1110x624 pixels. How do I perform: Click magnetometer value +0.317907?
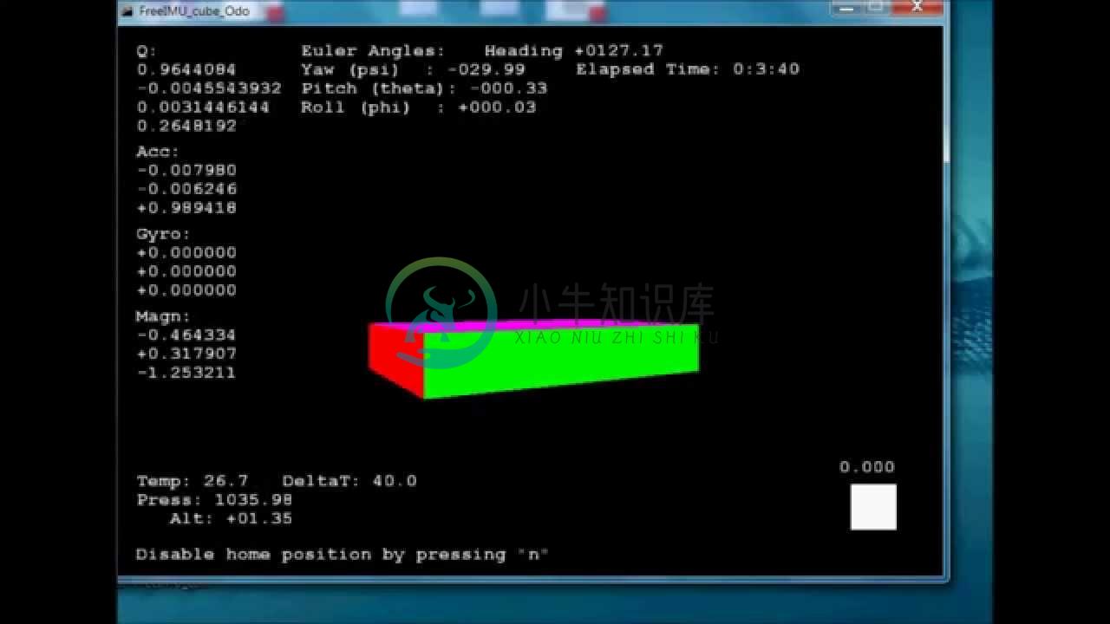pyautogui.click(x=186, y=354)
